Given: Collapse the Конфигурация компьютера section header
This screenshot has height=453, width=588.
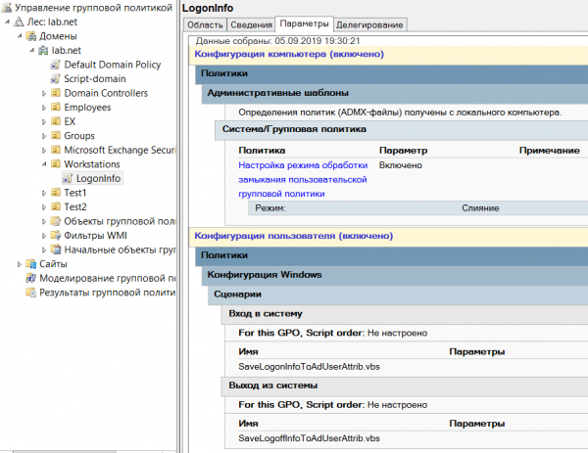Looking at the screenshot, I should click(289, 54).
